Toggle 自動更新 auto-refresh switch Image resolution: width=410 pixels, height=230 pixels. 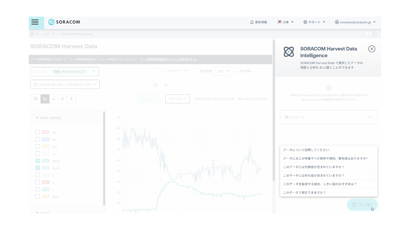click(x=158, y=71)
